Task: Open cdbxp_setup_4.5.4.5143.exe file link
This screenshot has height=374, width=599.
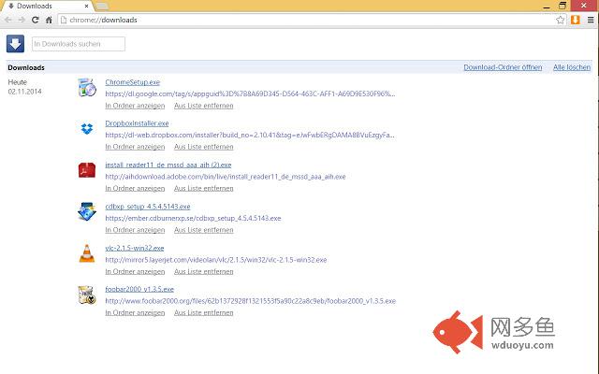Action: coord(148,207)
